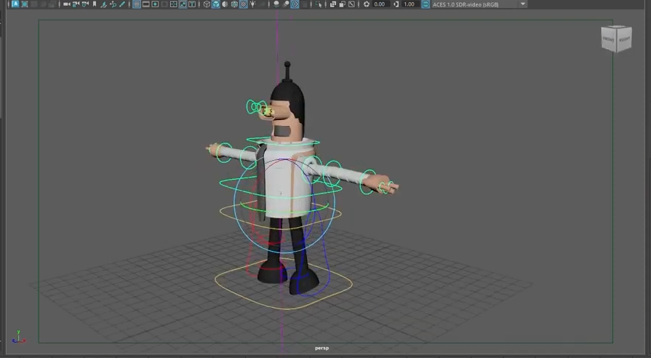Click the Image Plane icon
Screen dimensions: 651x358
(103, 4)
